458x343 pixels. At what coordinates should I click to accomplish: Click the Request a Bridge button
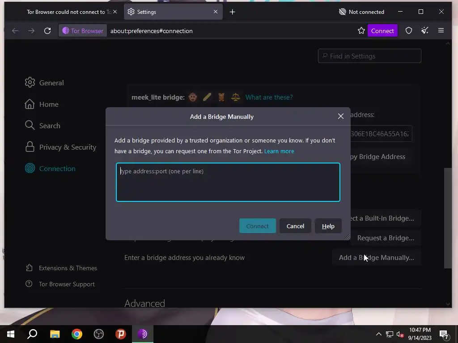coord(386,238)
